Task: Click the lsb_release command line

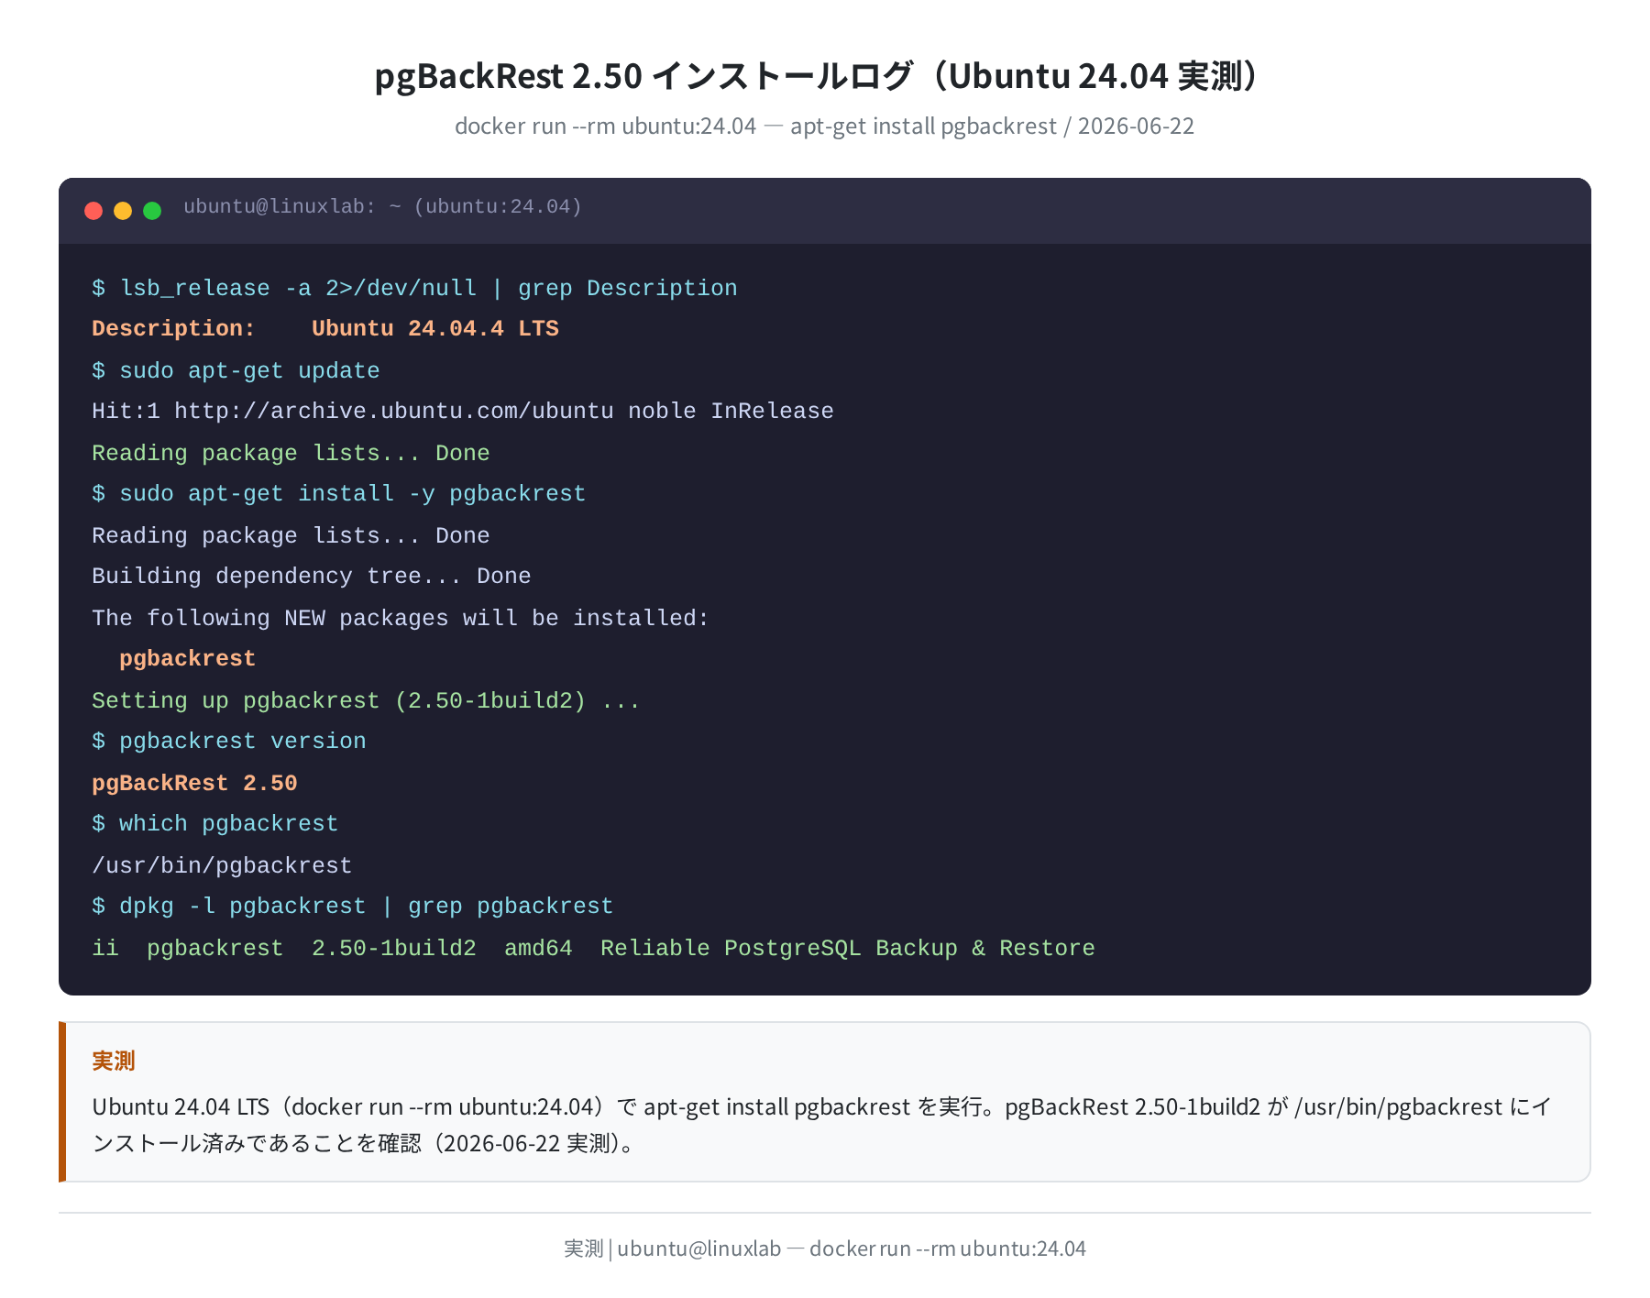Action: (414, 288)
